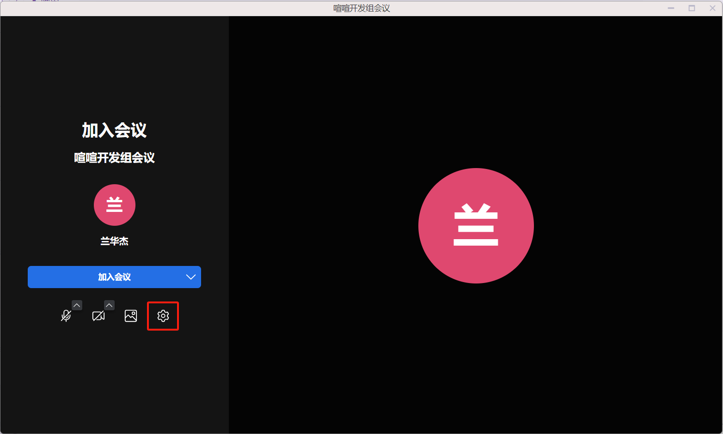This screenshot has height=434, width=723.
Task: Unmute the microphone icon
Action: pos(66,316)
